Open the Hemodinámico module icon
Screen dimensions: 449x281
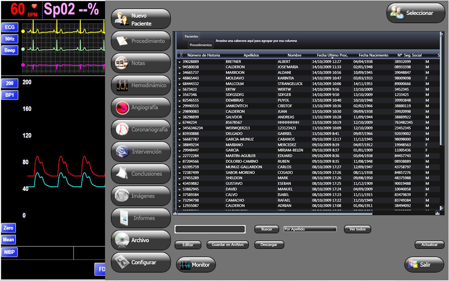(x=122, y=85)
